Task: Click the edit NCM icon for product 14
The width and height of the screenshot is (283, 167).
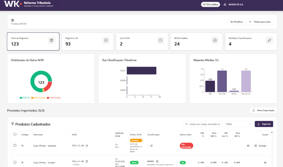Action: click(x=87, y=146)
